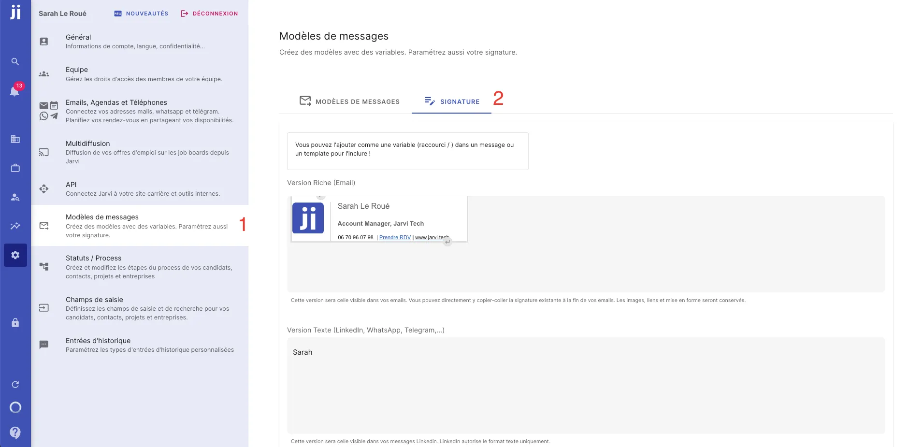Open the Nouveautés panel

(141, 13)
